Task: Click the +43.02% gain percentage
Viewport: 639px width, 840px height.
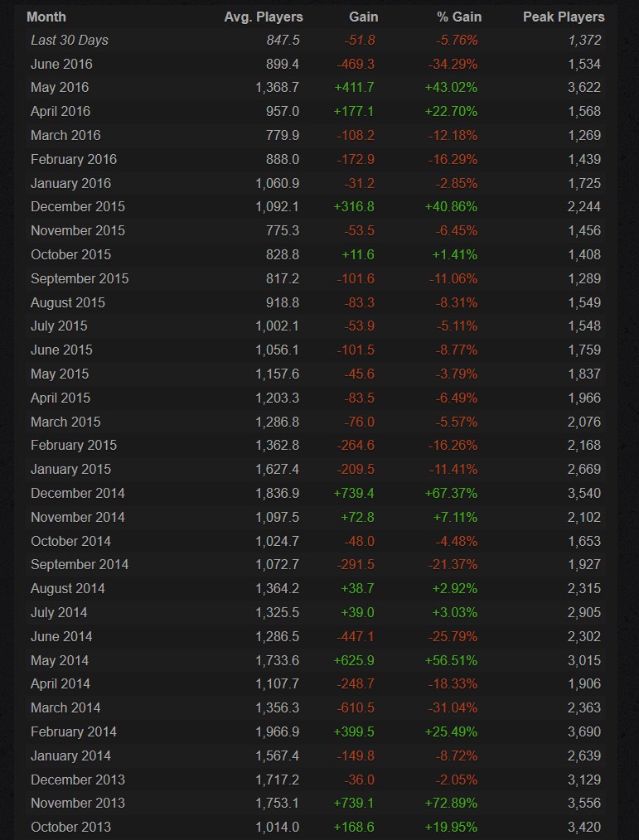Action: point(451,87)
